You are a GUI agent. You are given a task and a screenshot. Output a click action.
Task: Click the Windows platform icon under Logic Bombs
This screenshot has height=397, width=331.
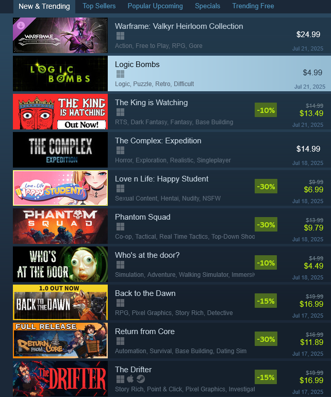click(120, 74)
